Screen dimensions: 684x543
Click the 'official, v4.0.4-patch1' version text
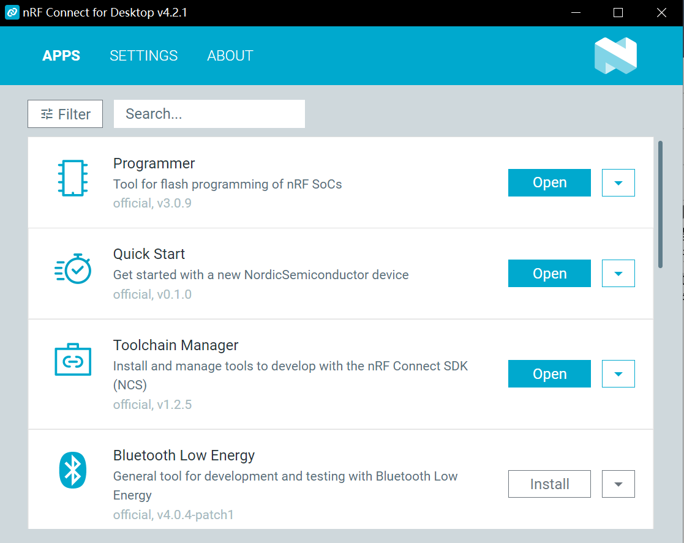click(x=173, y=515)
